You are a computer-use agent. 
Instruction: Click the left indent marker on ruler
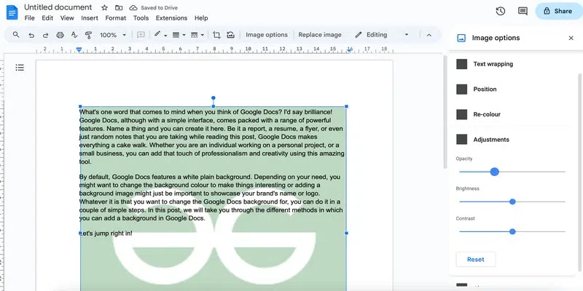(79, 49)
